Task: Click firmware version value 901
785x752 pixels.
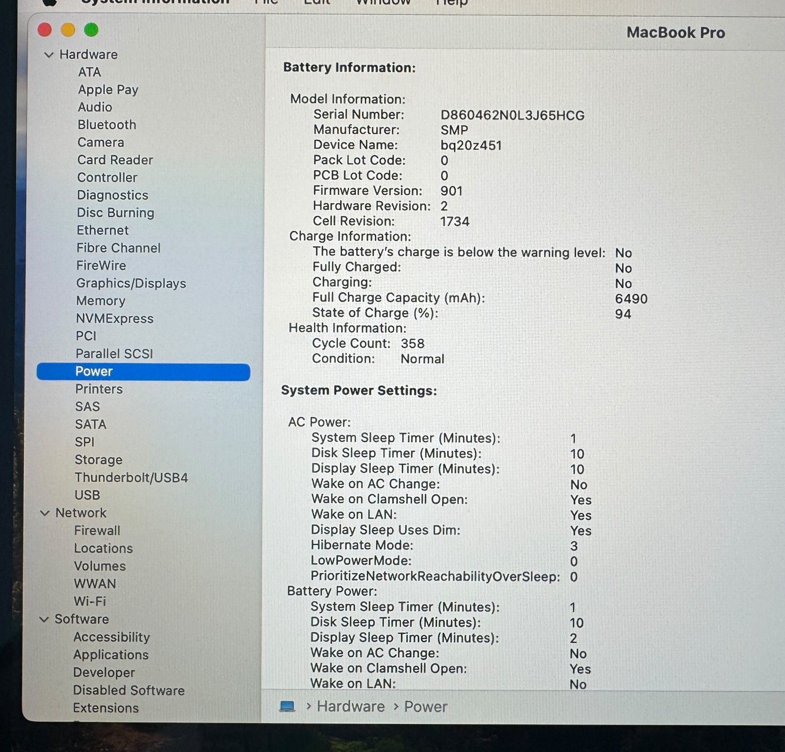Action: point(451,191)
